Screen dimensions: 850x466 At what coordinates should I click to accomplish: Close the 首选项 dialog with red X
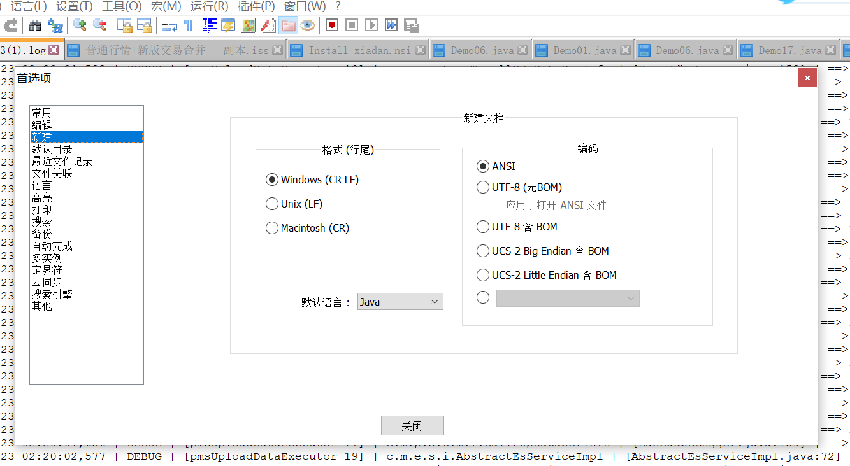point(807,78)
